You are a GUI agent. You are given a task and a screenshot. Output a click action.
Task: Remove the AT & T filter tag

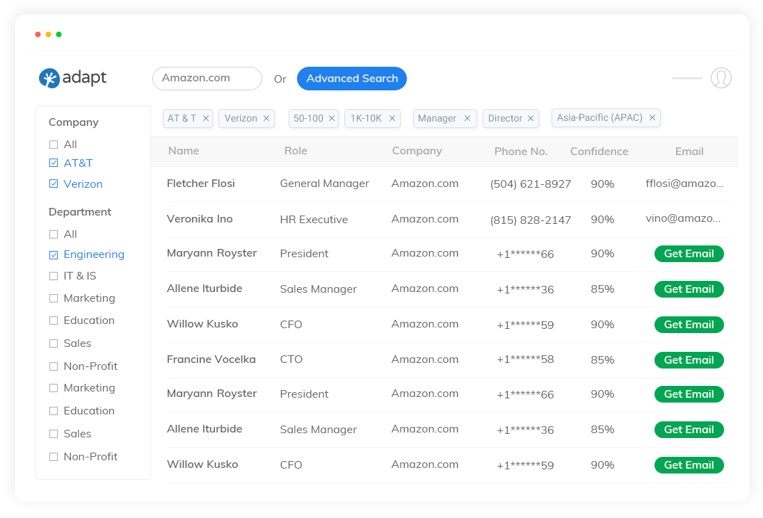coord(206,119)
